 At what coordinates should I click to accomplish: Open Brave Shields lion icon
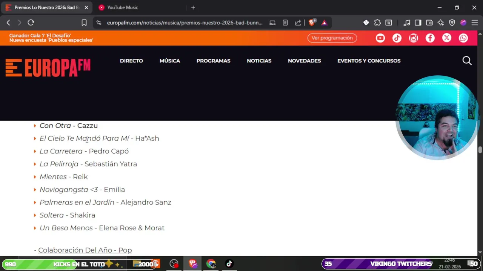[312, 23]
